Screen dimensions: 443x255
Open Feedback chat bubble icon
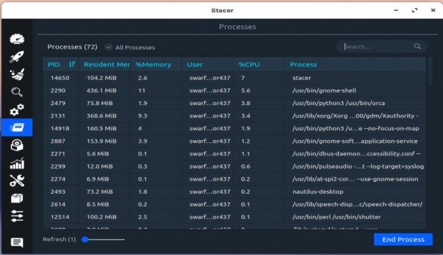pos(17,242)
